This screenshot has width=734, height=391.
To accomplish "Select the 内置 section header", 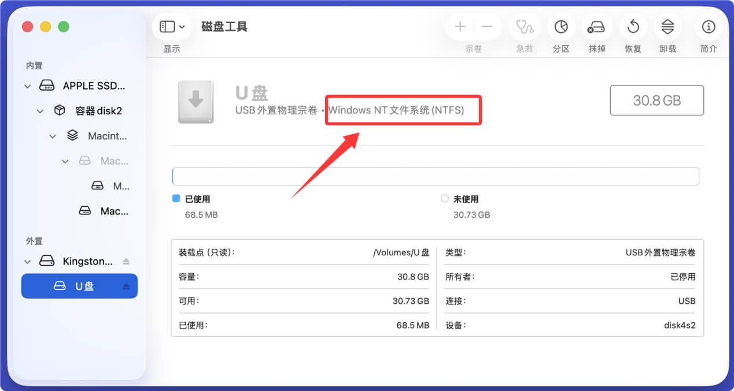I will pyautogui.click(x=34, y=65).
